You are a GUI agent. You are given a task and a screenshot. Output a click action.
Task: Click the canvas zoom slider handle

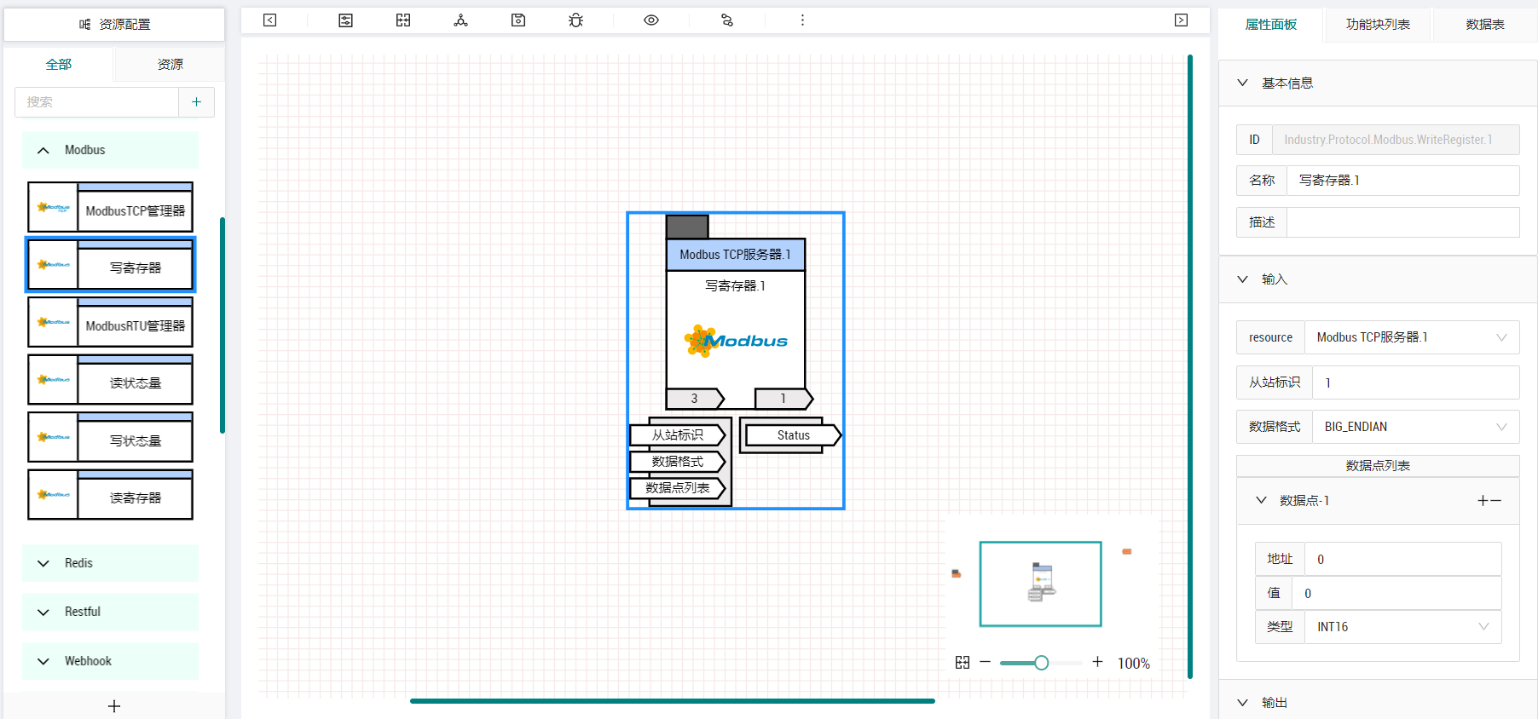(x=1041, y=663)
